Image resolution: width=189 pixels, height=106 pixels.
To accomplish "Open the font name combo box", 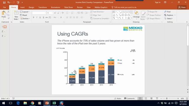I will (39, 13).
